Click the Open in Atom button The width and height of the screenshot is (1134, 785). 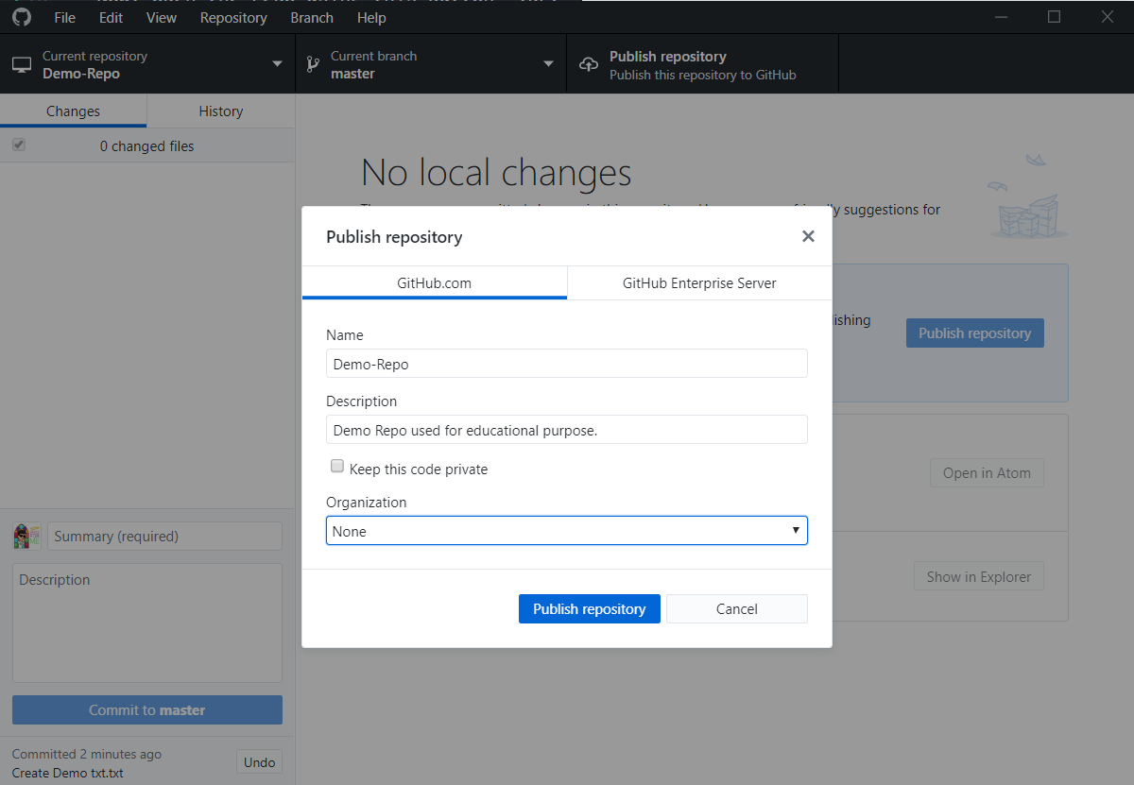[x=987, y=472]
